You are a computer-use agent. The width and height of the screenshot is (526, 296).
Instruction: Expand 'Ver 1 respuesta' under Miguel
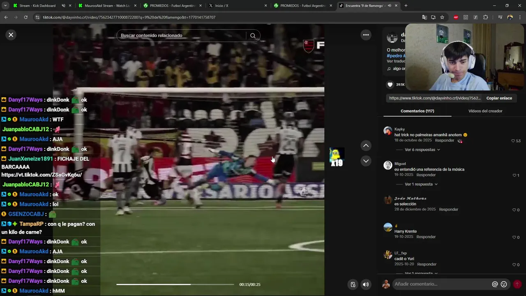pyautogui.click(x=421, y=184)
